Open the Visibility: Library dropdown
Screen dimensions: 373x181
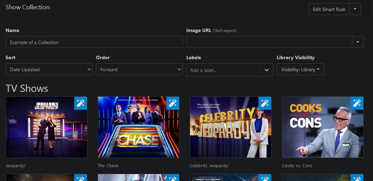click(x=300, y=70)
